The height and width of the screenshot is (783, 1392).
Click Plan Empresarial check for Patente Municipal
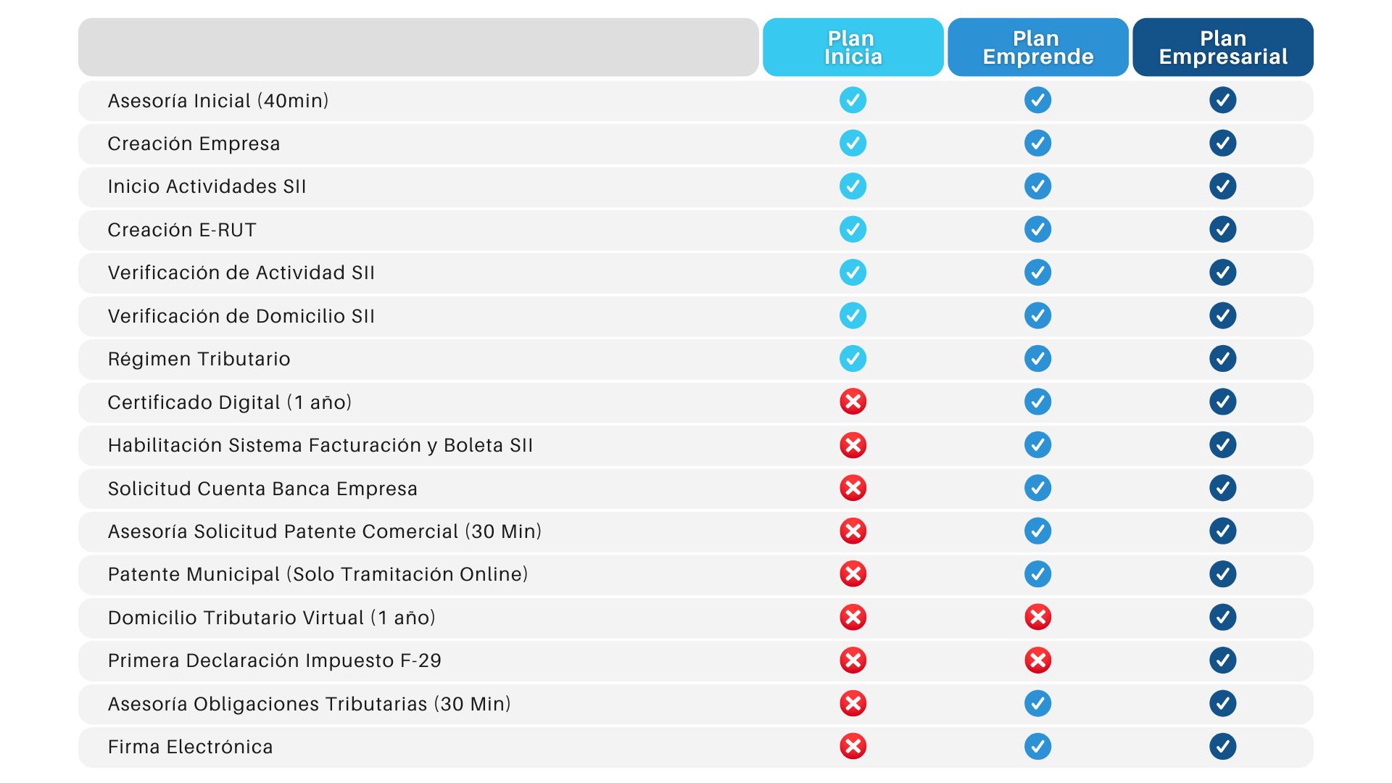coord(1222,574)
